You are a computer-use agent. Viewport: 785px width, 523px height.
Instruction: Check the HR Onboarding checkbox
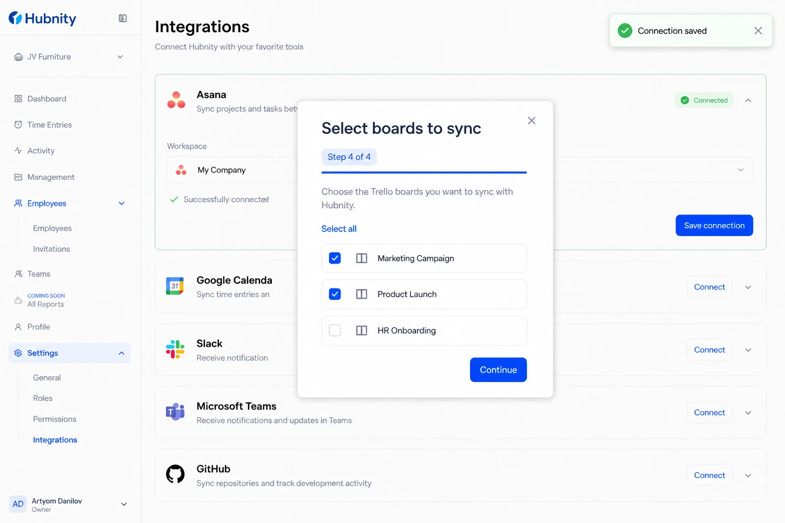pos(335,330)
